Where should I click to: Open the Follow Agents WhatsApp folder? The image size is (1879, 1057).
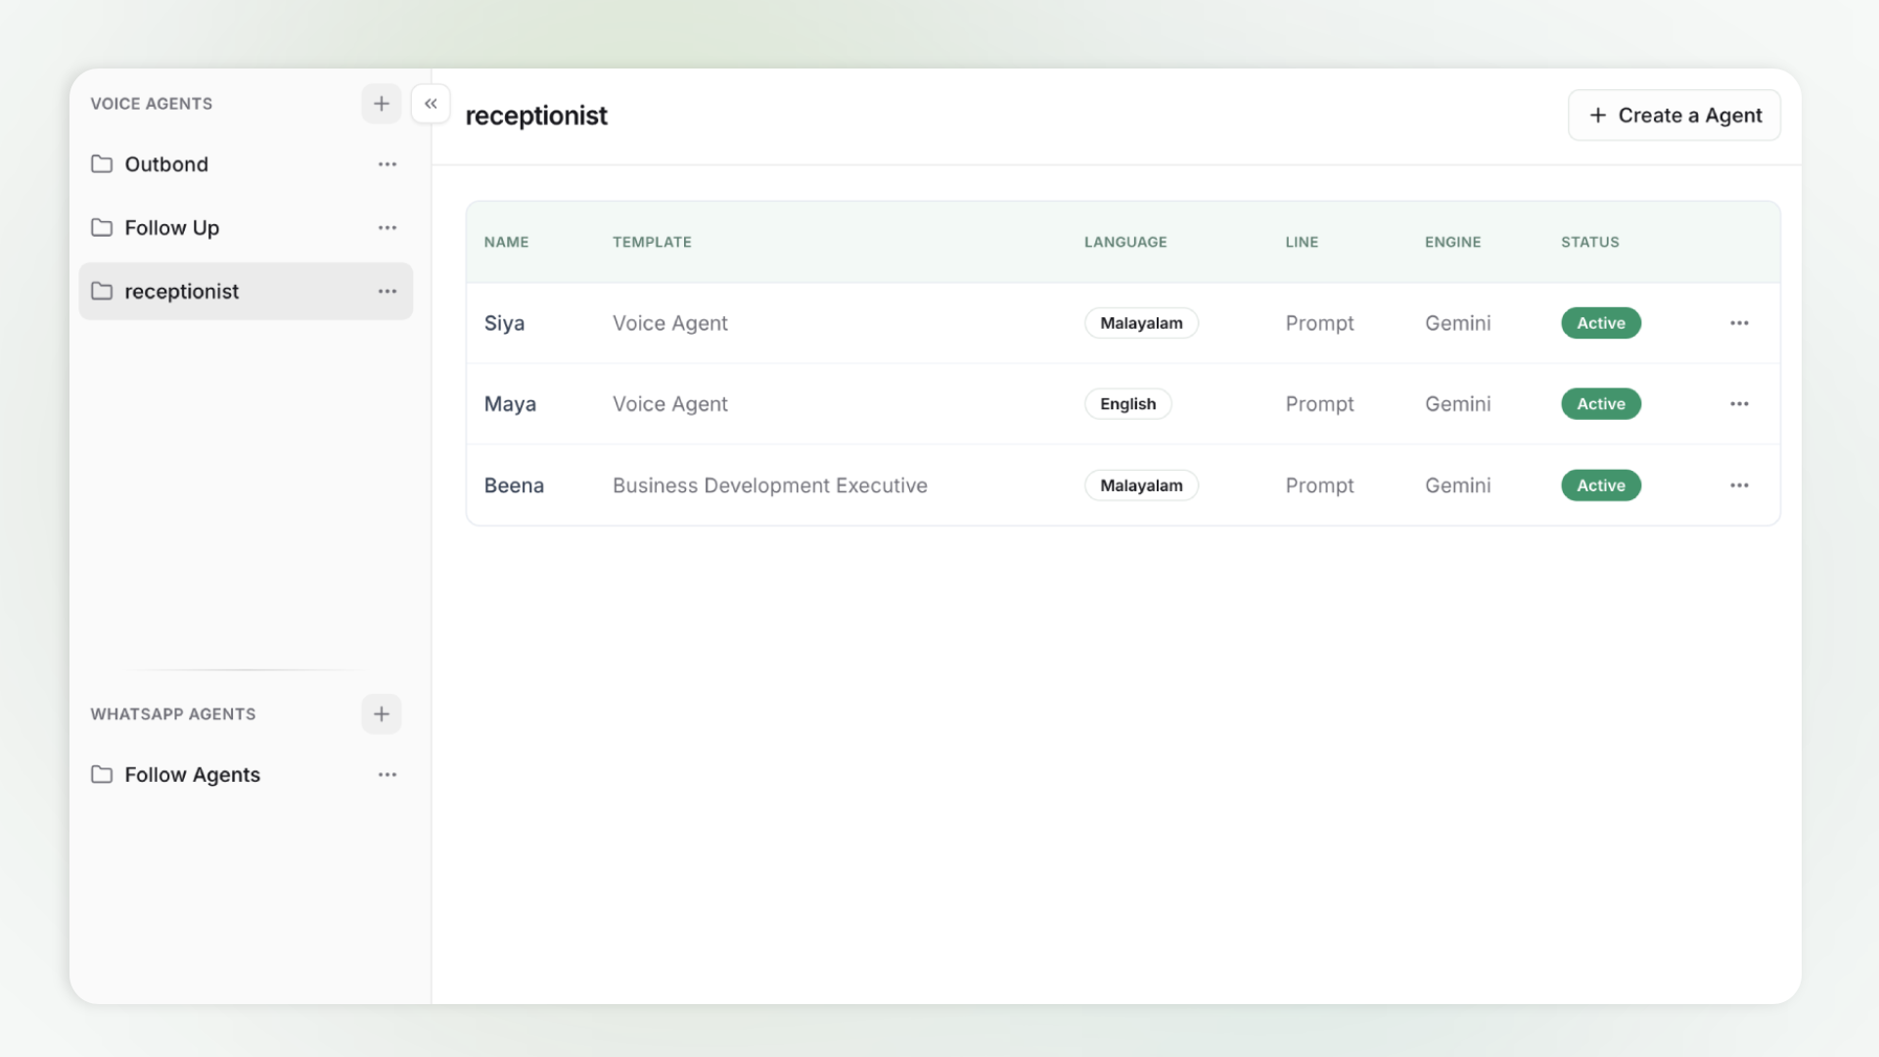click(246, 775)
